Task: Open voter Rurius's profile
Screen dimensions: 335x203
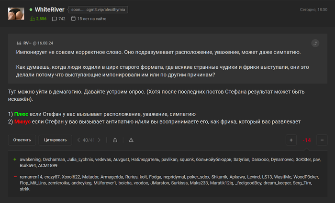Action: pos(132,177)
